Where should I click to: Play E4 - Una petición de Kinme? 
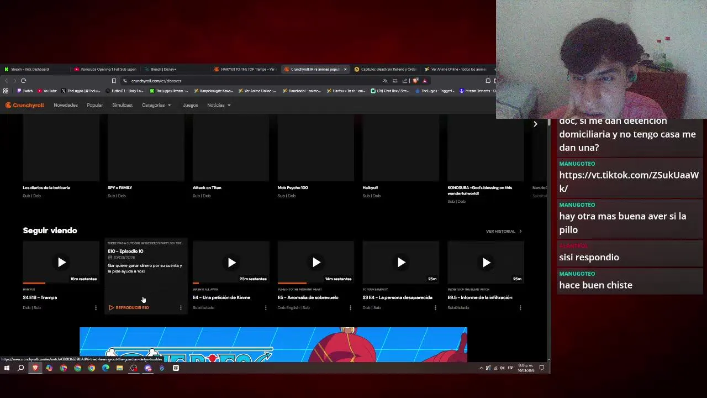pos(231,262)
